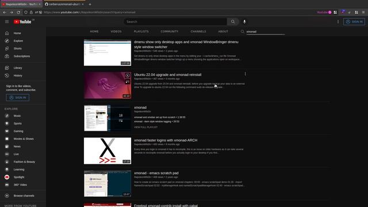The height and width of the screenshot is (207, 368).
Task: Open 'Freebsd xmonad-contrib install with cabal' title
Action: click(x=166, y=206)
